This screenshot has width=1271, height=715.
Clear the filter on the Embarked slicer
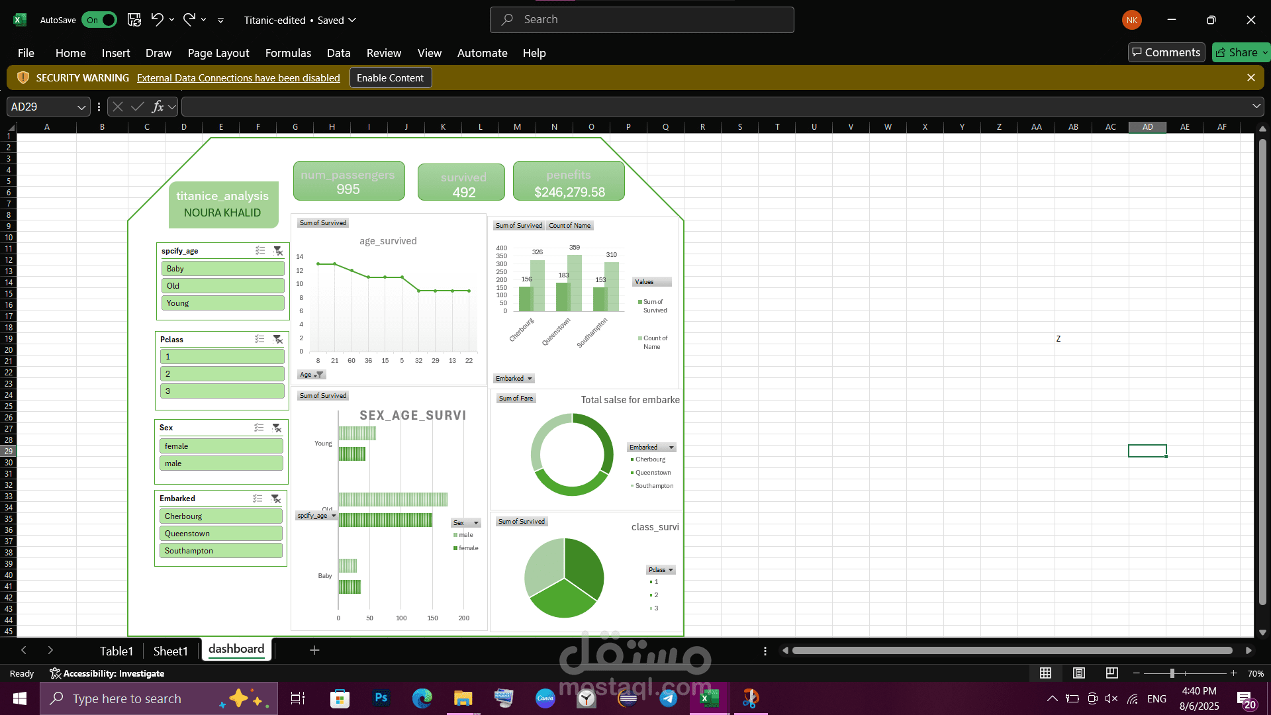coord(277,499)
